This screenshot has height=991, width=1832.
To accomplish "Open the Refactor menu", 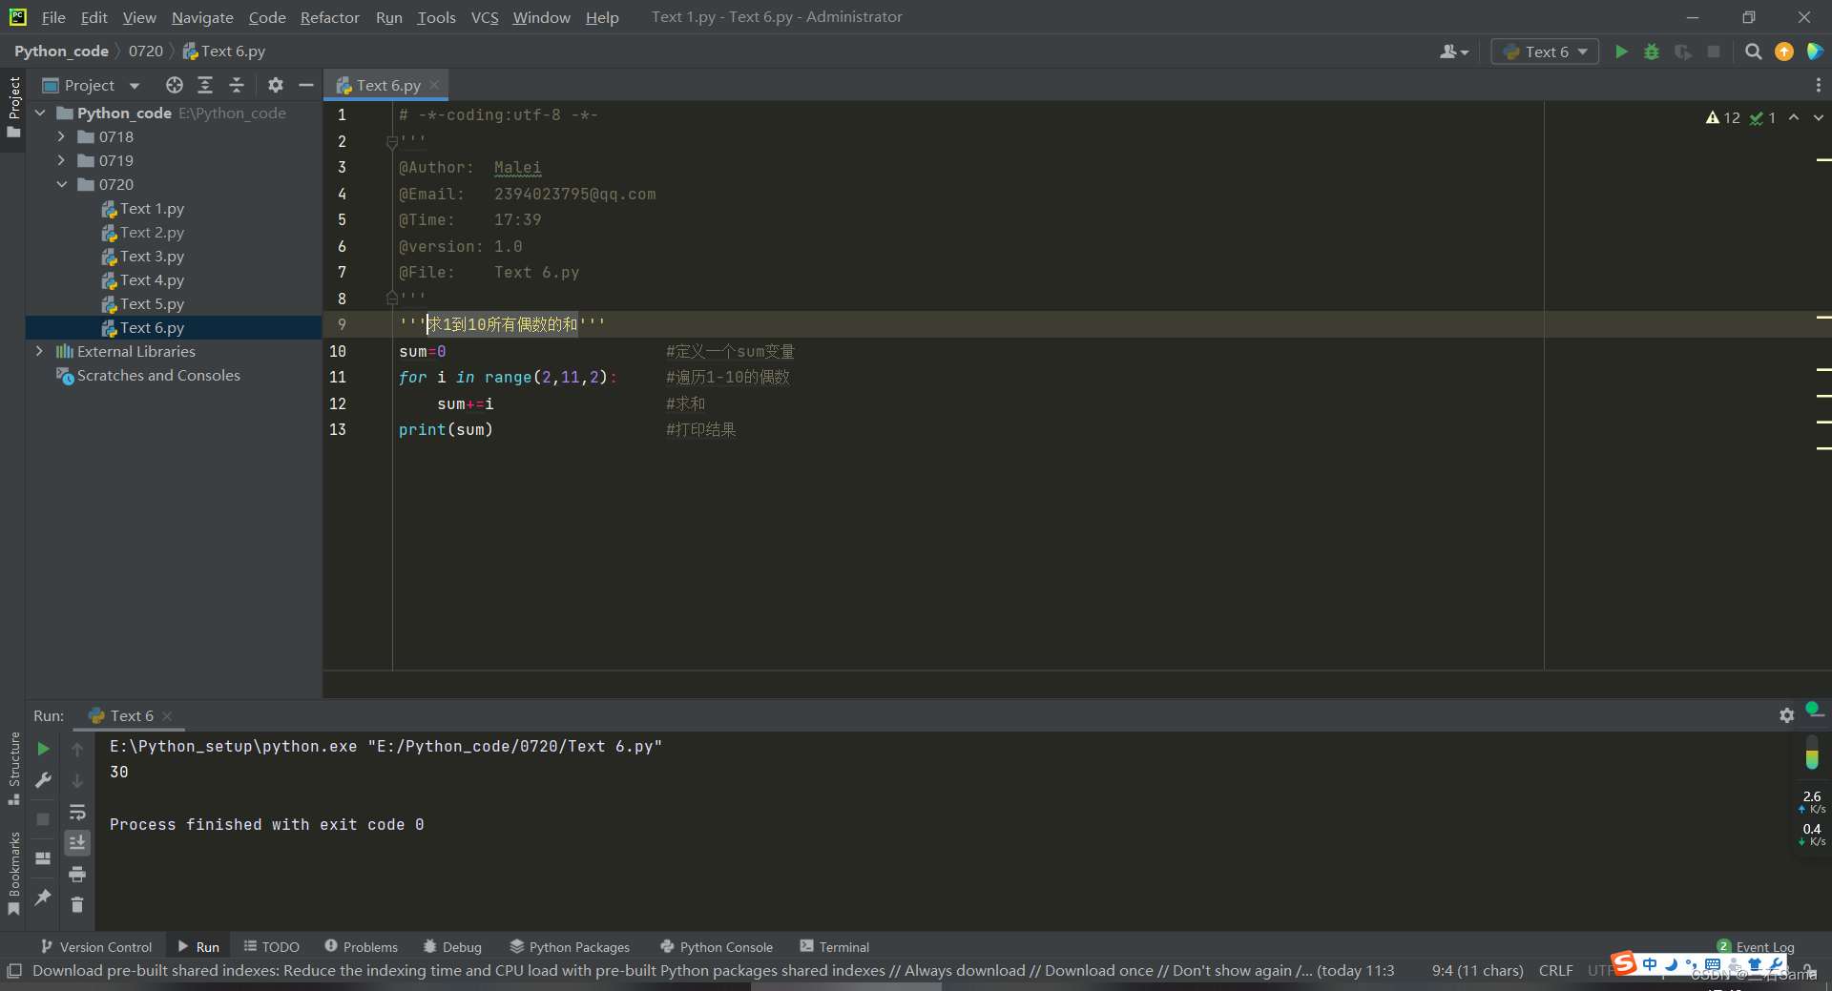I will [x=329, y=17].
